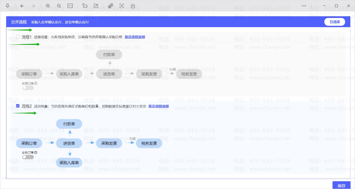Click the 流程2 适用场景 description text
The height and width of the screenshot is (189, 355).
click(x=90, y=106)
